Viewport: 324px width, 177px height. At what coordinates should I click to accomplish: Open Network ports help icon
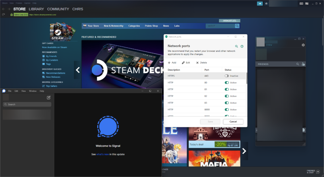tap(242, 47)
